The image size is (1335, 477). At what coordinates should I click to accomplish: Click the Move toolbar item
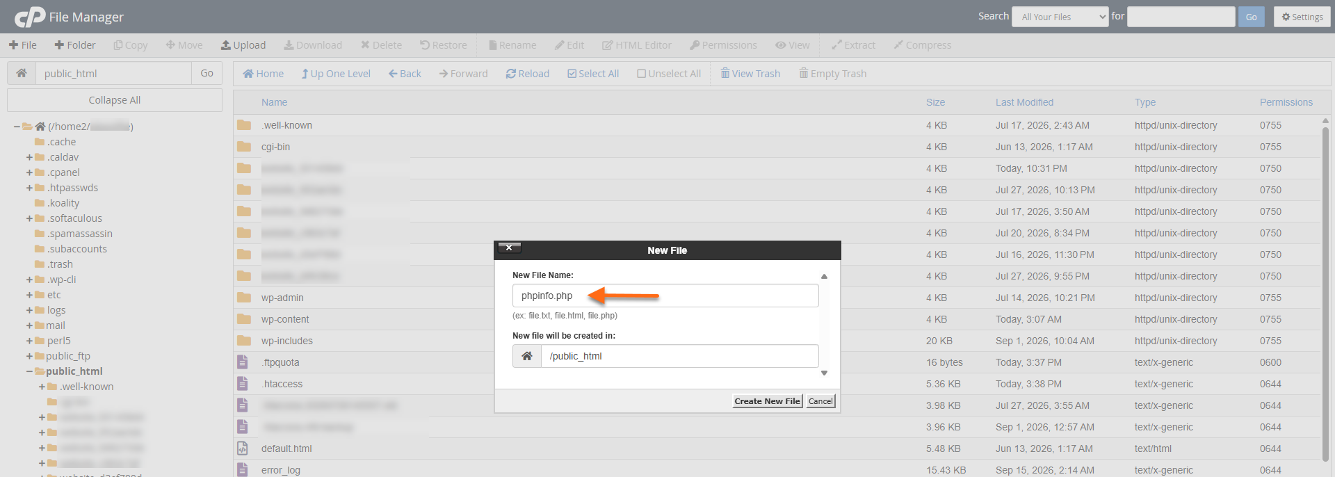coord(184,45)
